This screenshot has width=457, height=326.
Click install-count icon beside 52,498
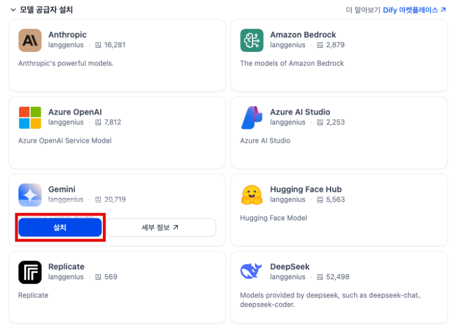click(x=320, y=277)
